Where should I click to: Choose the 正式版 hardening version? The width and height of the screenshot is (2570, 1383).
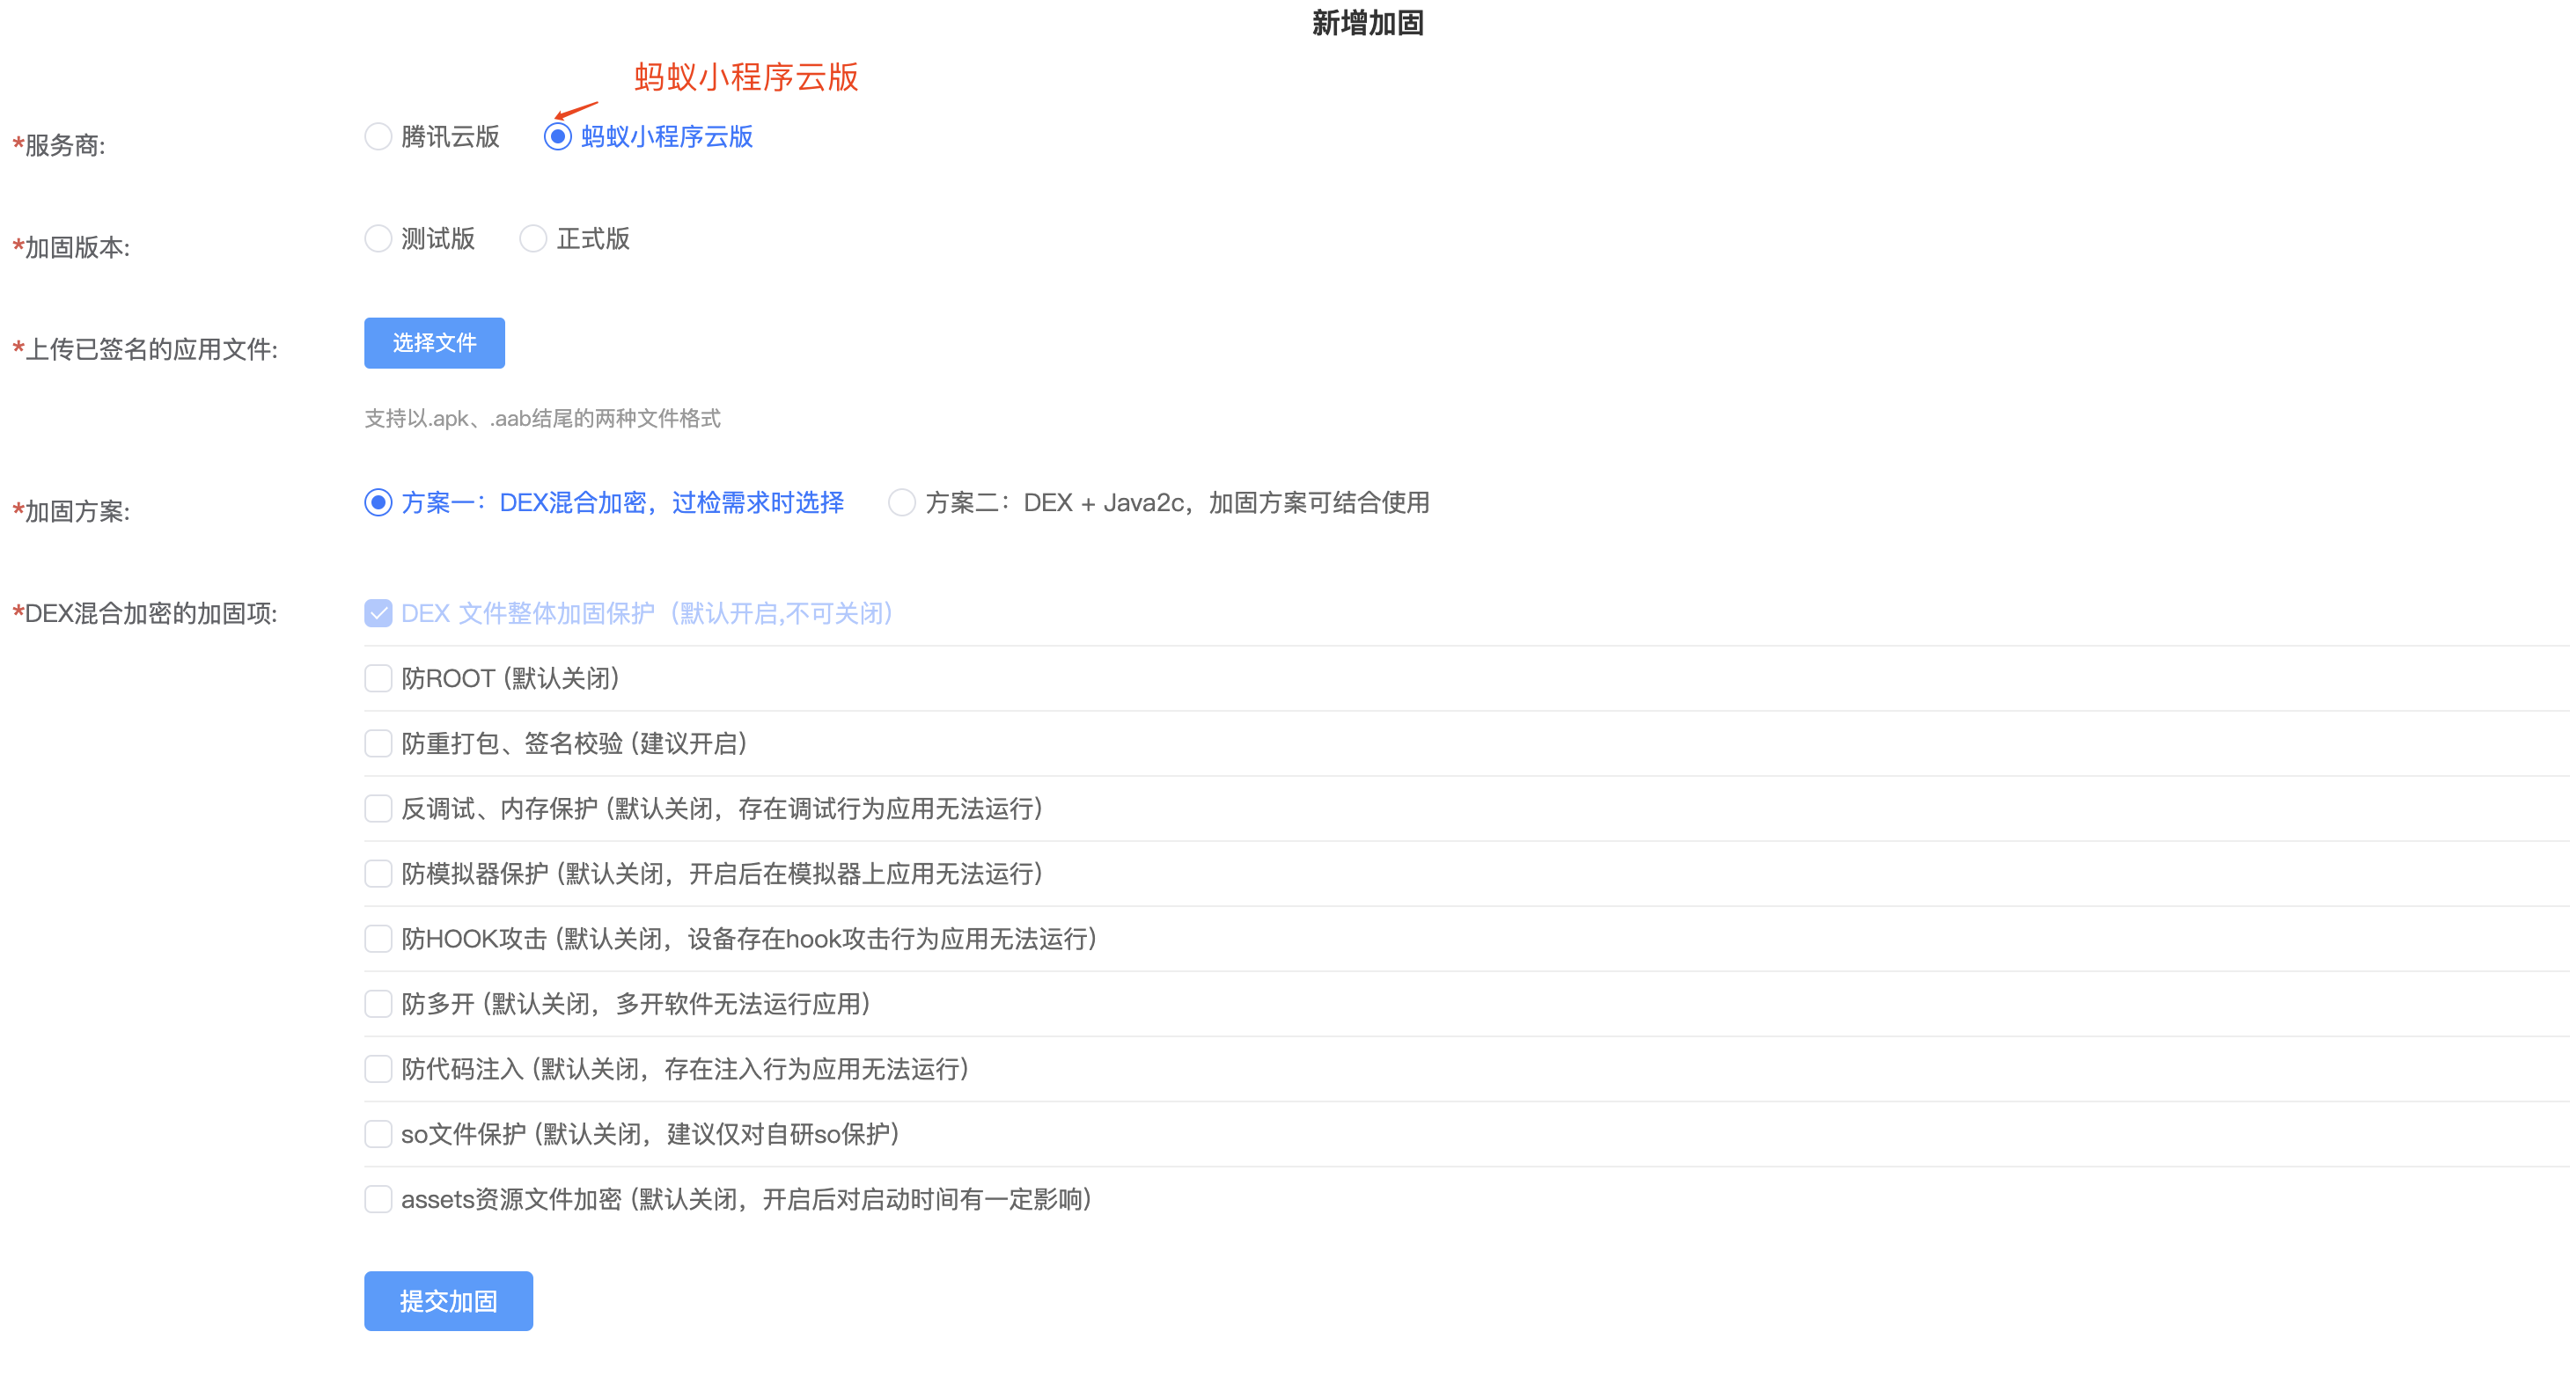(x=533, y=238)
